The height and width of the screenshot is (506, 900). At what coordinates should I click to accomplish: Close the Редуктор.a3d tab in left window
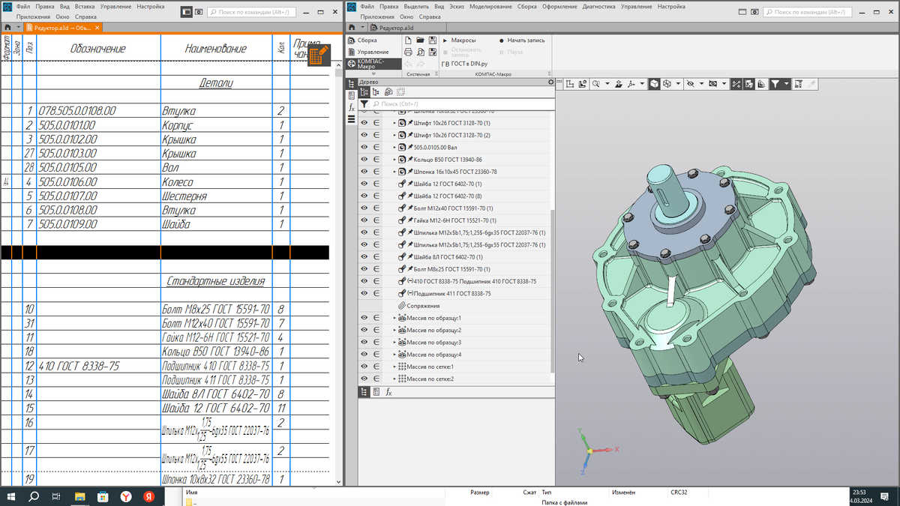point(97,28)
